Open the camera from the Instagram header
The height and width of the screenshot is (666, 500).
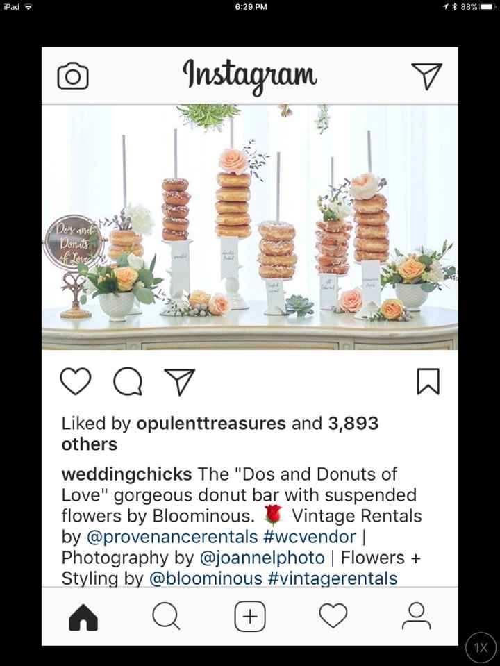click(72, 75)
